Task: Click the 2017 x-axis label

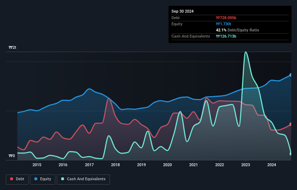Action: coord(89,165)
